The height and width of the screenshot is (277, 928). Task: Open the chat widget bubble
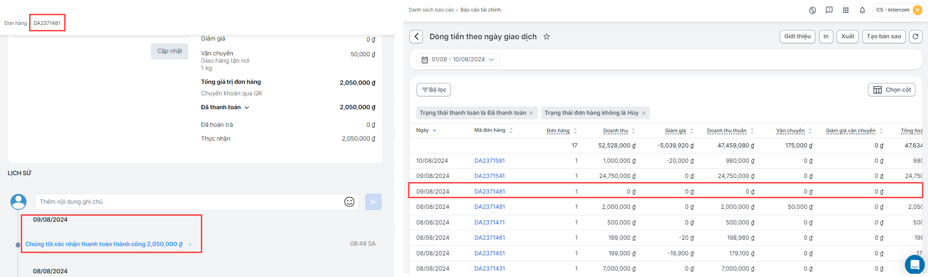(914, 265)
